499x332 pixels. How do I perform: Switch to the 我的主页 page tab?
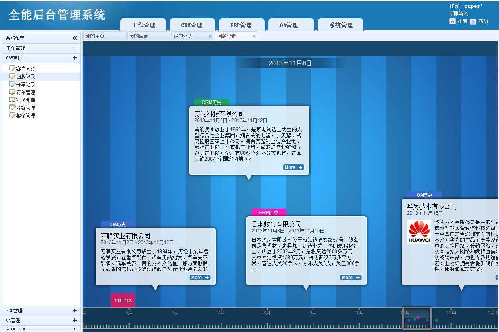coord(105,36)
